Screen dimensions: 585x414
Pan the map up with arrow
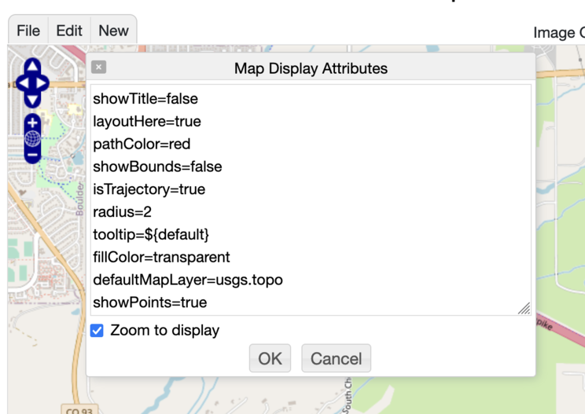click(32, 65)
